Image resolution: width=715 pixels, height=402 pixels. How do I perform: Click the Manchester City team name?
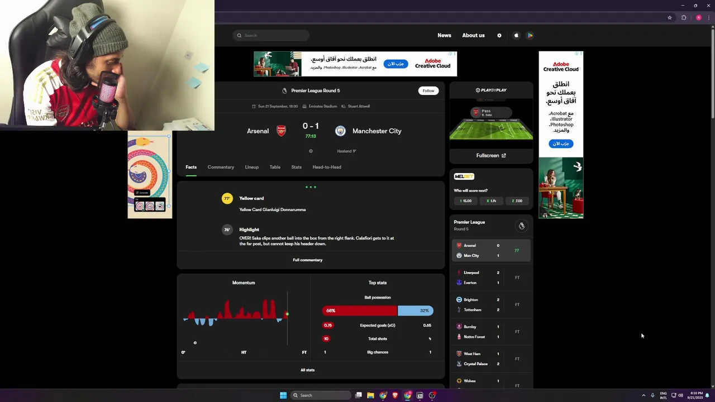(377, 131)
